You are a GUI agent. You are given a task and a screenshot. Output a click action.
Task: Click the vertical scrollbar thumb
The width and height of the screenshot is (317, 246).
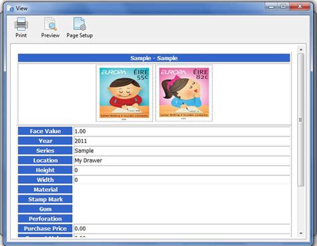301,120
